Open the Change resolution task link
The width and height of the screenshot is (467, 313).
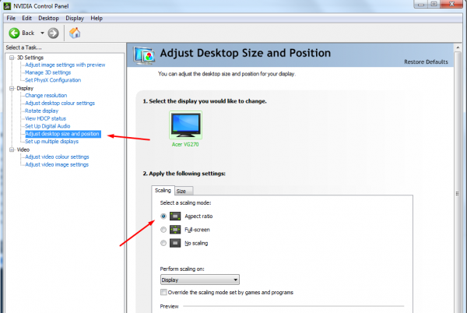pos(45,95)
